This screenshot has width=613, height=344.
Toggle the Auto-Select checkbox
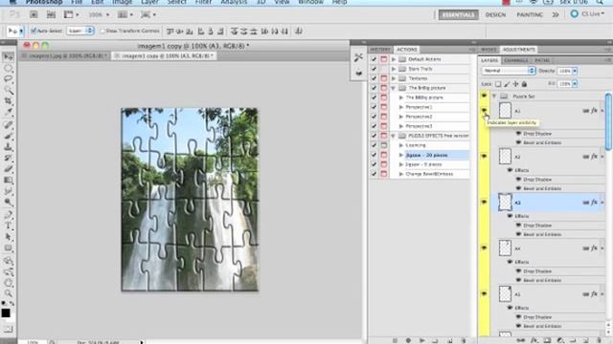click(x=34, y=31)
